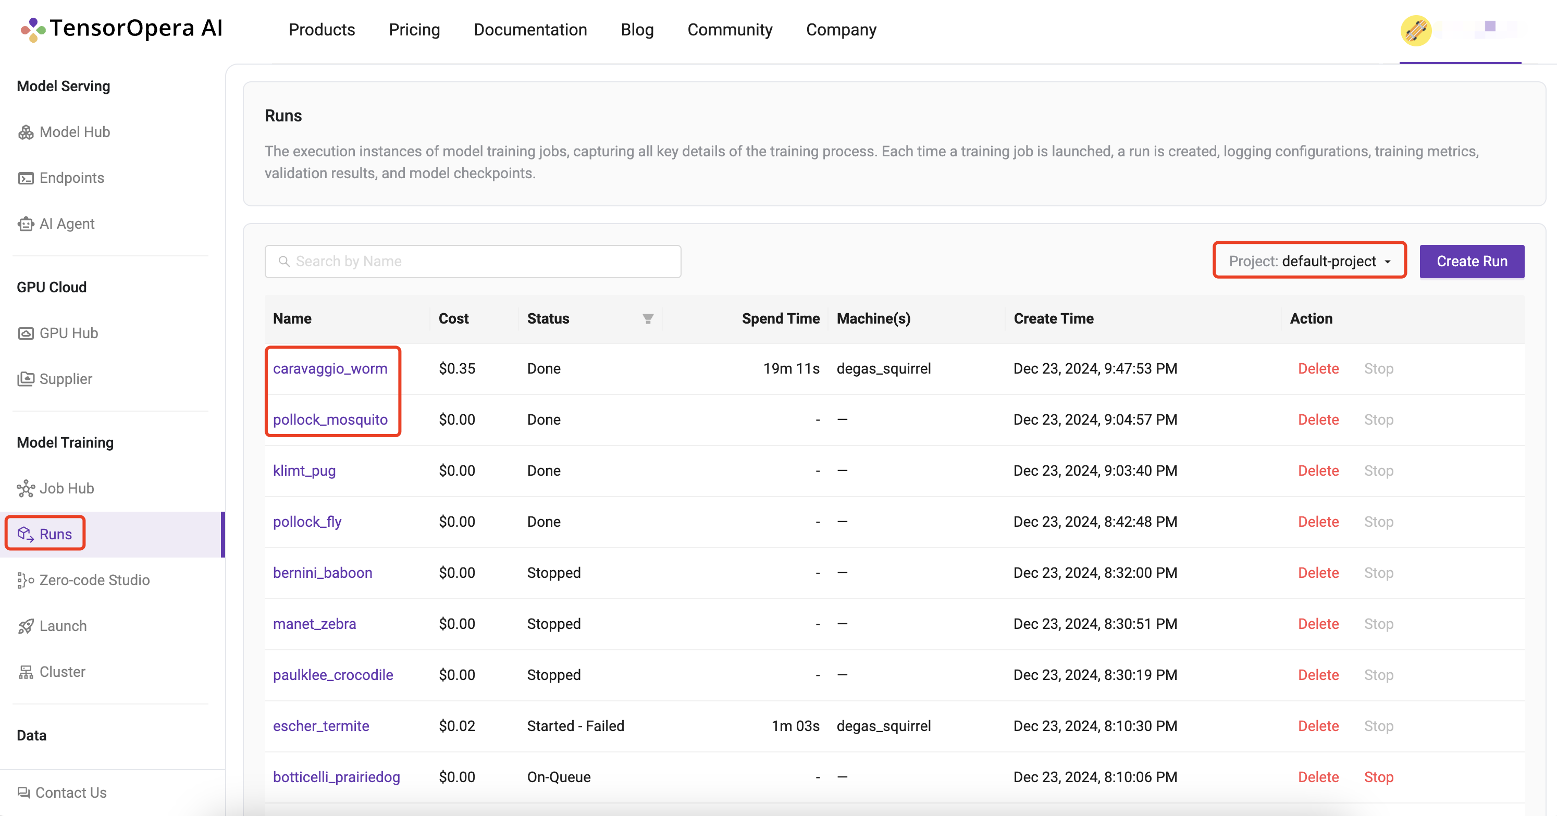Click the Search by Name input field
The height and width of the screenshot is (816, 1557).
point(473,261)
